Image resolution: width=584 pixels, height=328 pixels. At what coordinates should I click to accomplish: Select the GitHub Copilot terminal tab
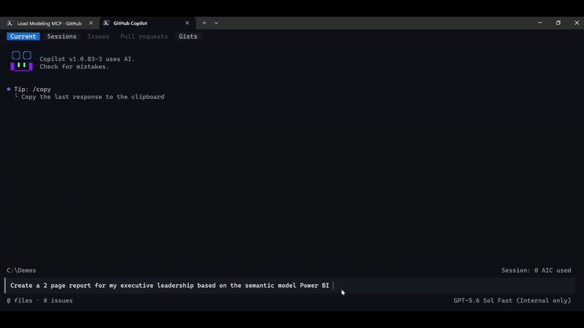[147, 23]
